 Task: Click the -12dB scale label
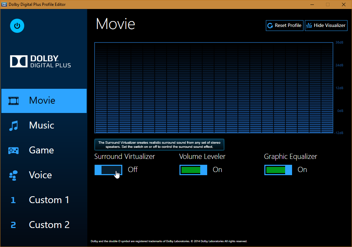click(x=339, y=133)
